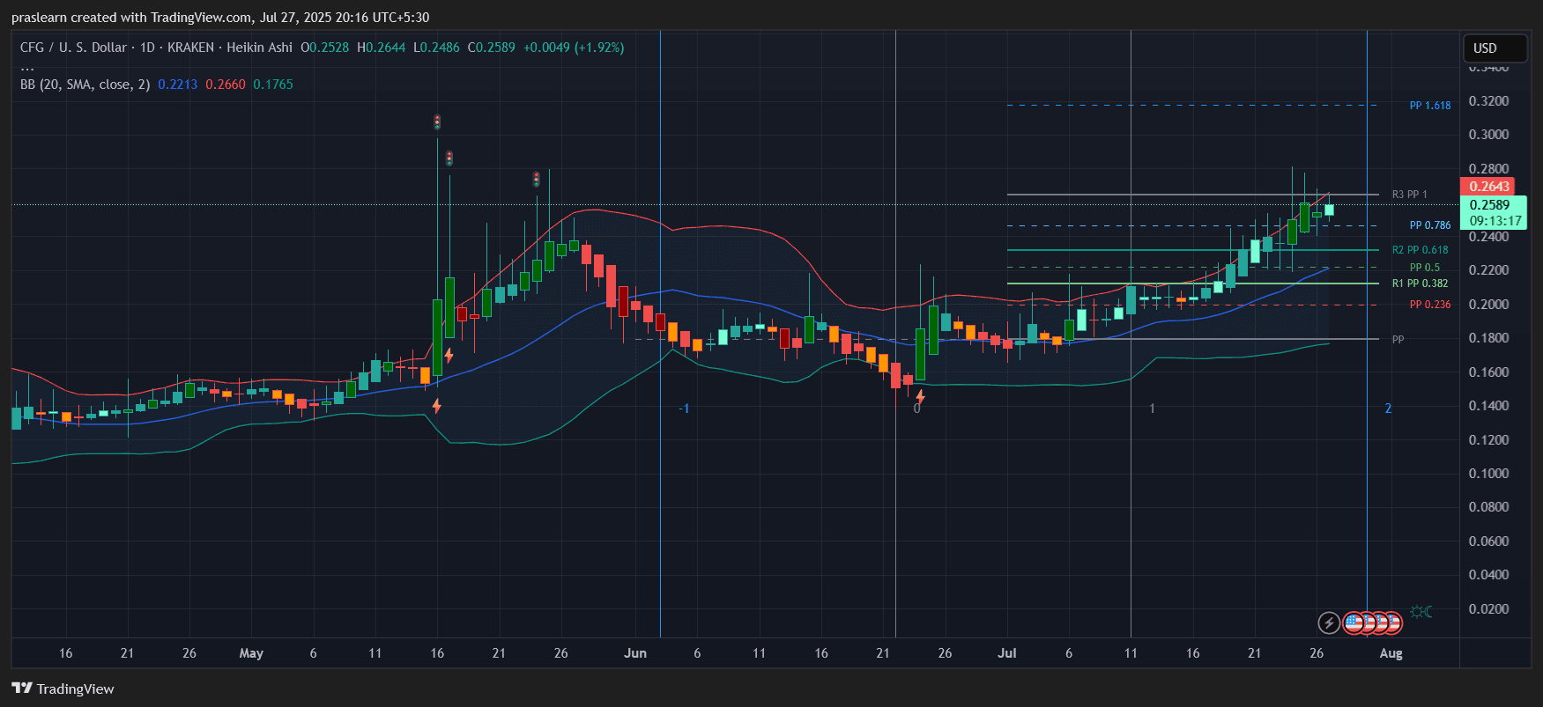Click orange lightning bolt near the 0 marker
The width and height of the screenshot is (1543, 707).
click(920, 397)
